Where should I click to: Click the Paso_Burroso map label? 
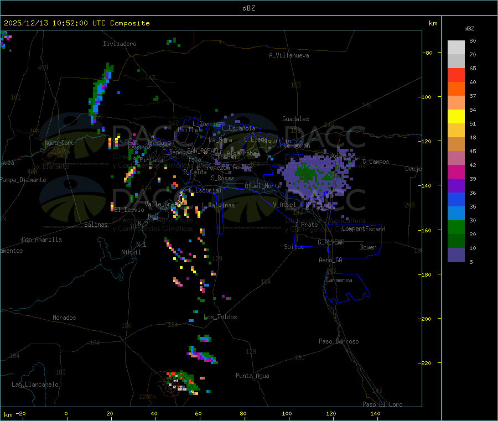coord(339,341)
